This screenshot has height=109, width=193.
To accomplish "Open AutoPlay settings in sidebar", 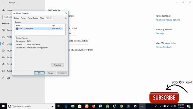I will tap(7, 71).
